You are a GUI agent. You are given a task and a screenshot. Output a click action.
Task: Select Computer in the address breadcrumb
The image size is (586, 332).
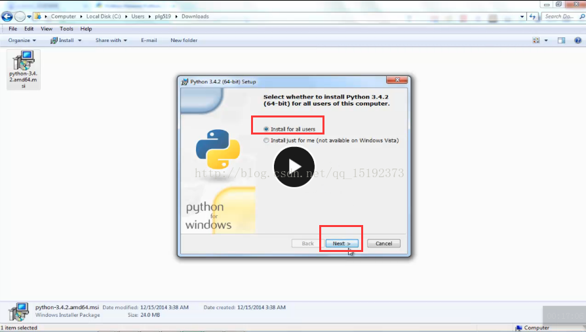[63, 16]
